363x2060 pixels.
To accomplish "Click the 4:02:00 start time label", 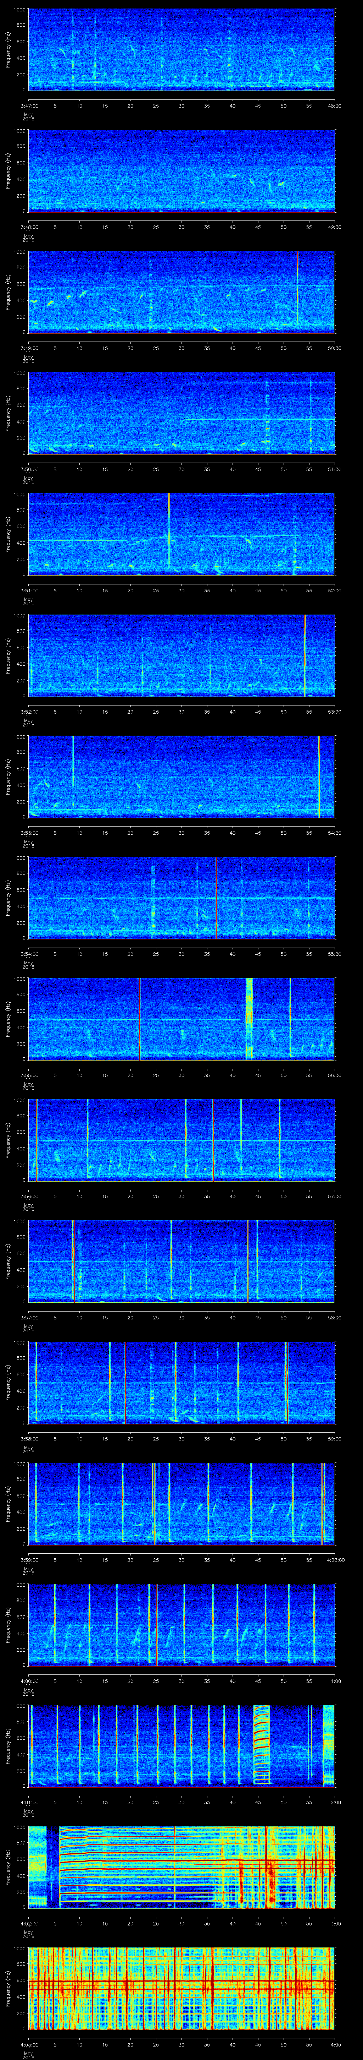I will point(29,1924).
